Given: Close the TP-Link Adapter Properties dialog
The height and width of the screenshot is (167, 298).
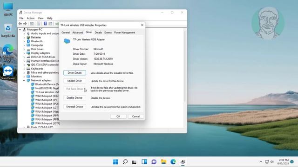Looking at the screenshot, I should (x=142, y=25).
